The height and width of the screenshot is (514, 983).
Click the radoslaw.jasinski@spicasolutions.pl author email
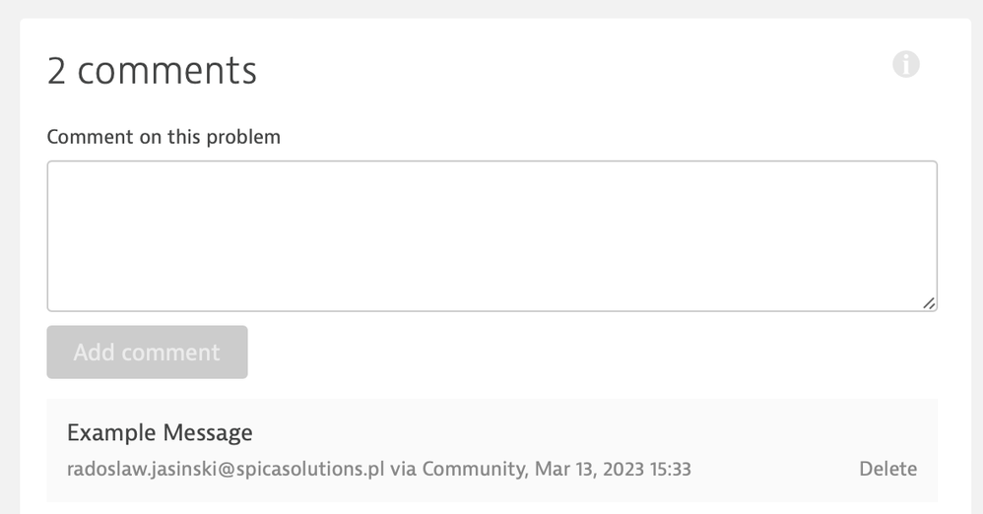point(225,469)
